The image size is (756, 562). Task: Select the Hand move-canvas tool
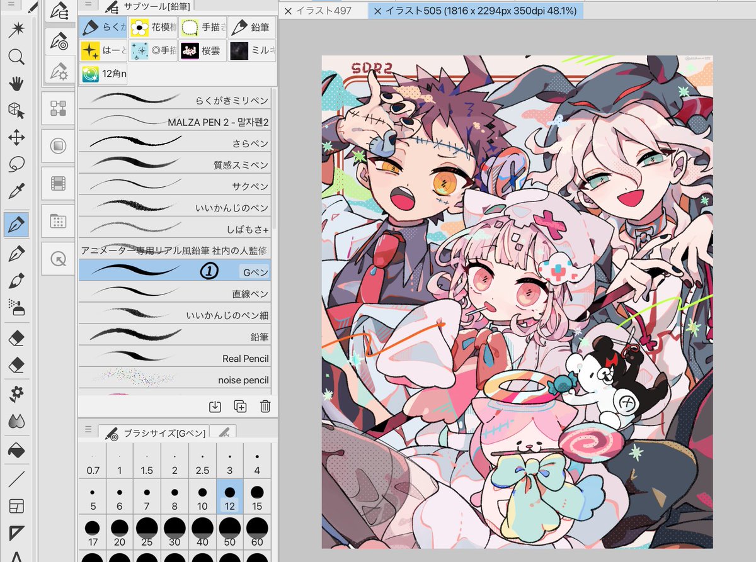[16, 84]
